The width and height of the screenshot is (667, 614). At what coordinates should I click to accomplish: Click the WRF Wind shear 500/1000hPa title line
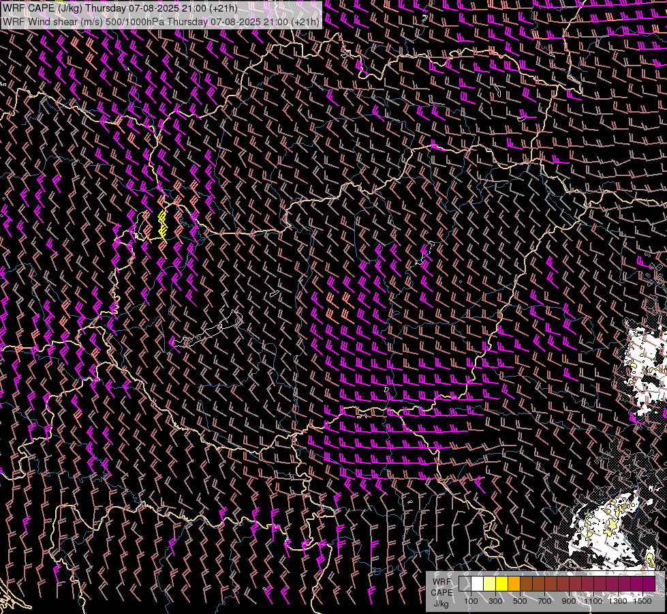point(161,22)
